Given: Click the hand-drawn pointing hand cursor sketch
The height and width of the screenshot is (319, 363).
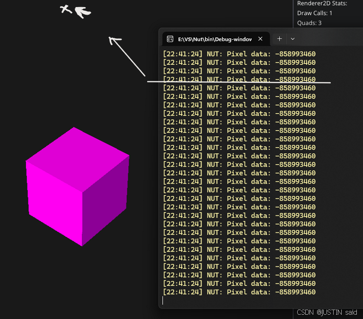Looking at the screenshot, I should pos(83,12).
